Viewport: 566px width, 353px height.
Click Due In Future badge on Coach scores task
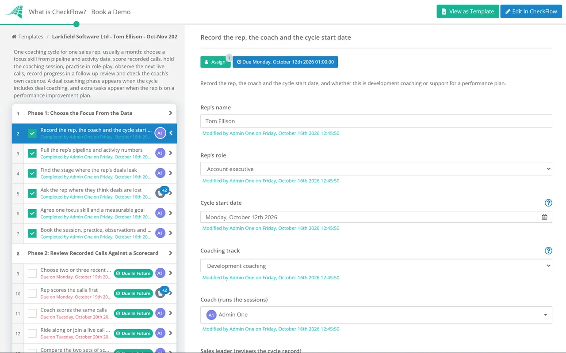coord(134,313)
